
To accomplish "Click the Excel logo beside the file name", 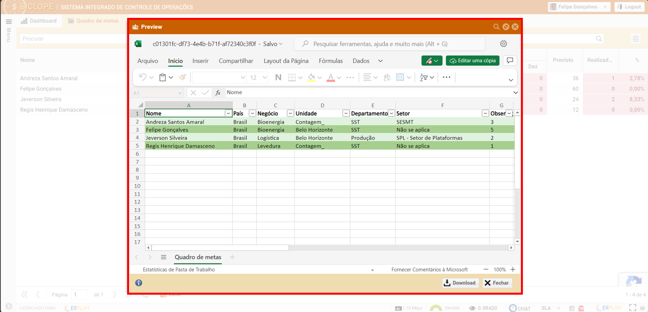I will (x=138, y=44).
